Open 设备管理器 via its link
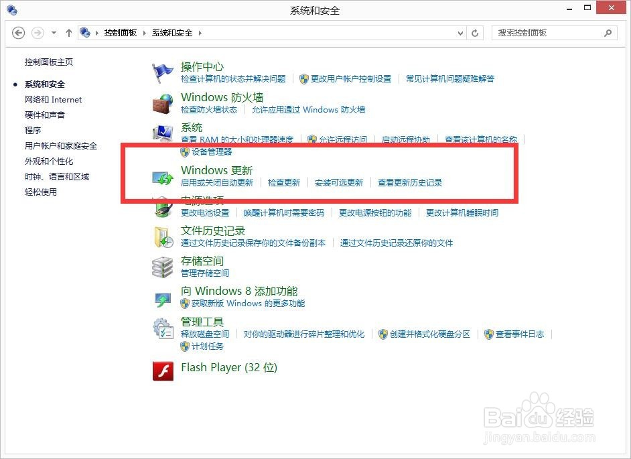The height and width of the screenshot is (459, 631). pos(210,151)
